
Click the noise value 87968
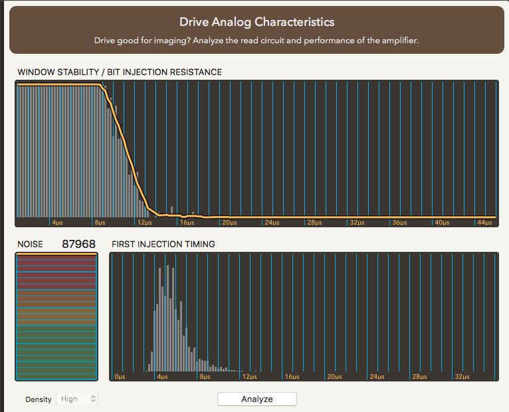click(79, 244)
